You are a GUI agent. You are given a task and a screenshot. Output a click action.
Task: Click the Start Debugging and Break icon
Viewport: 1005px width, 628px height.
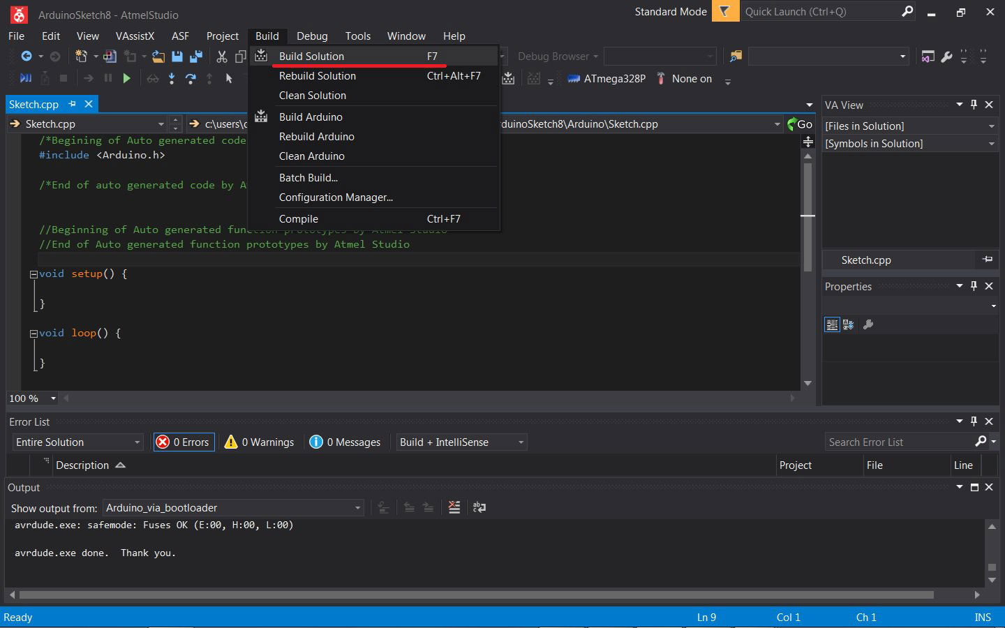coord(26,78)
